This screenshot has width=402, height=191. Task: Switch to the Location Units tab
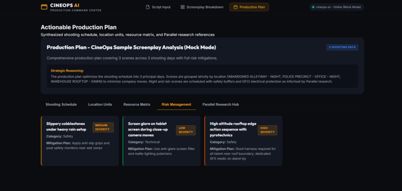click(x=100, y=104)
